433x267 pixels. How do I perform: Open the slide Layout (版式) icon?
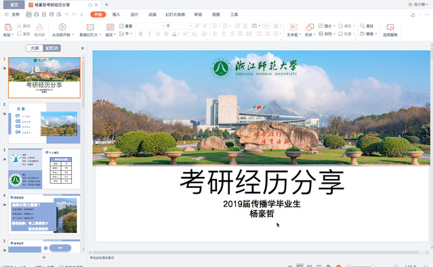click(x=110, y=27)
